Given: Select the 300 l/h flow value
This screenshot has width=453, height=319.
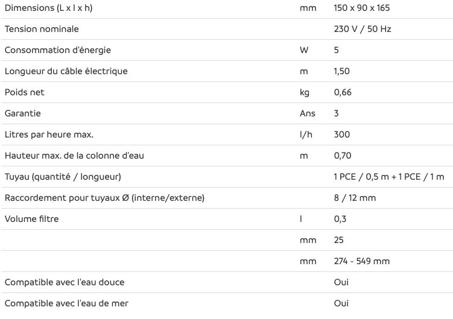Looking at the screenshot, I should coord(342,134).
